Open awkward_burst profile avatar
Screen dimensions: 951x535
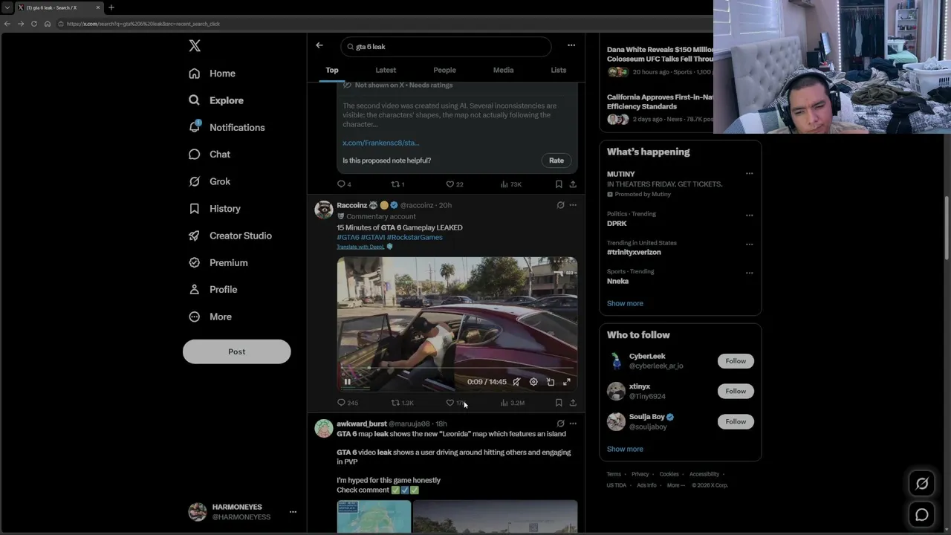[x=324, y=428]
